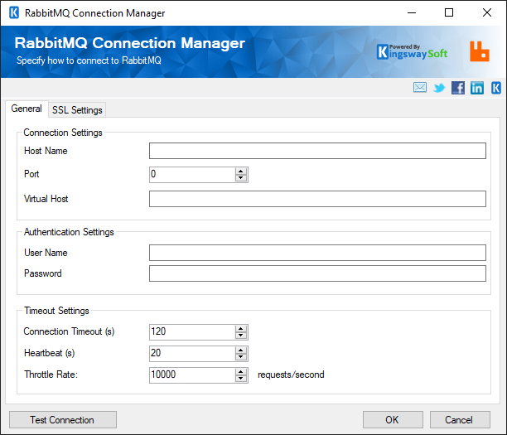The width and height of the screenshot is (507, 435).
Task: Click the KingswaySoft logo in header
Action: (412, 51)
